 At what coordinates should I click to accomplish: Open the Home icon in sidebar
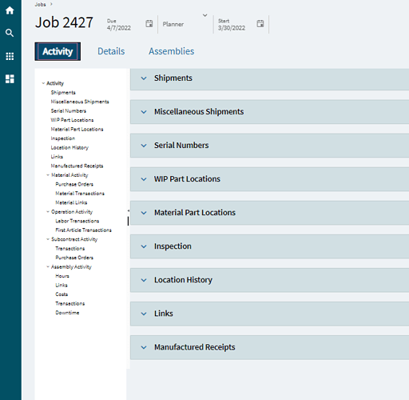(10, 10)
